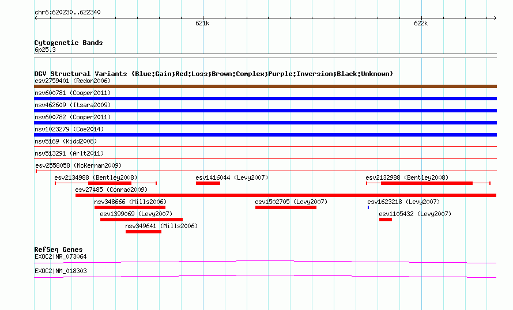The image size is (513, 310).
Task: Open the esv27485 (Conrad2009) variant label
Action: 111,190
